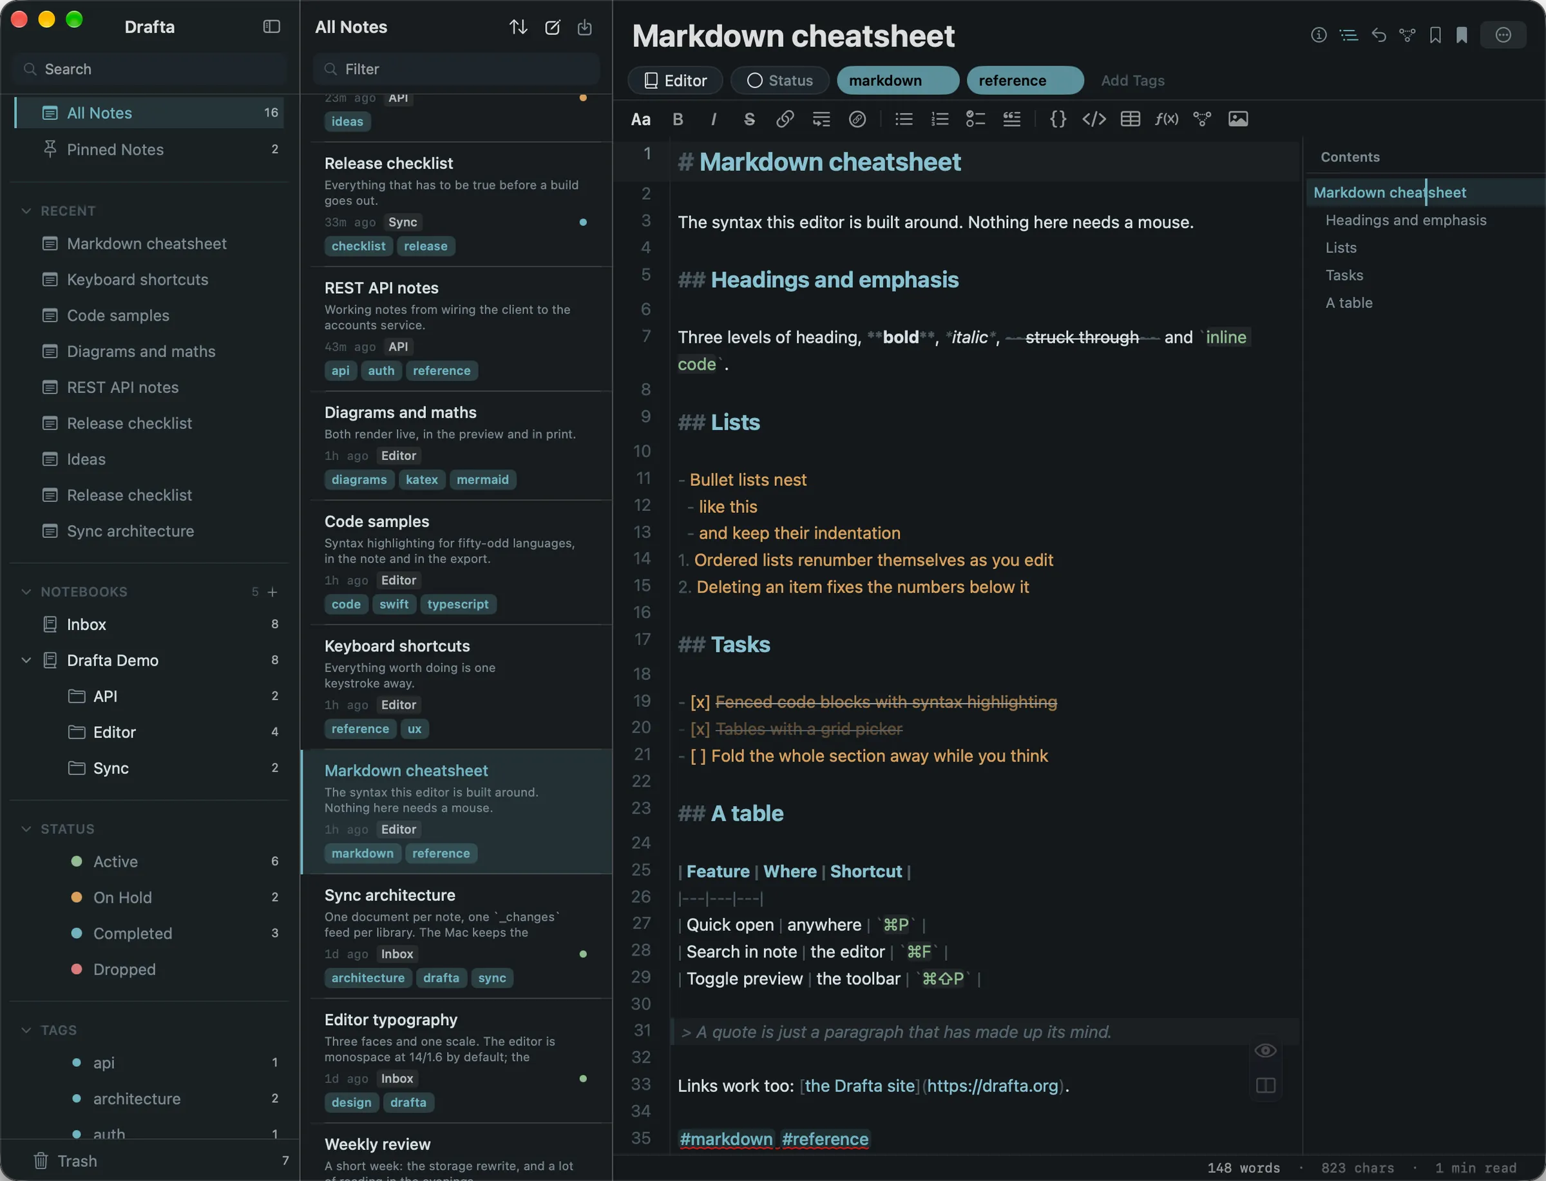Jump to A table in Contents
Screen dimensions: 1546x1181
point(1348,302)
